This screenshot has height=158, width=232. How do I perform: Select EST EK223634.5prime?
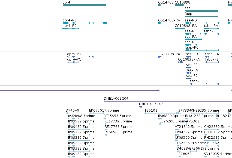[x=179, y=146]
